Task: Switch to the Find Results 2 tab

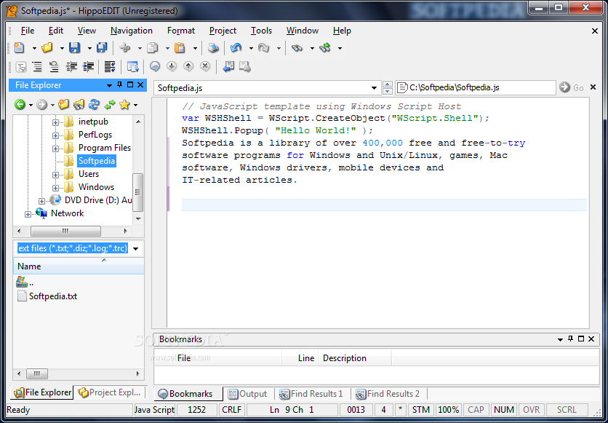Action: pos(388,393)
